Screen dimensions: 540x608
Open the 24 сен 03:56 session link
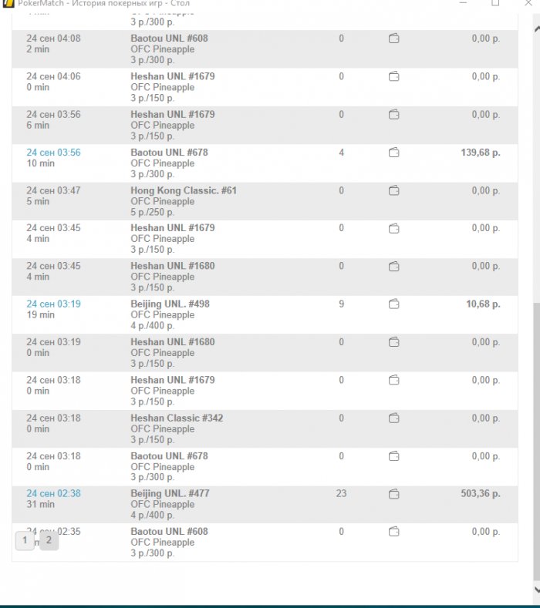(x=53, y=153)
